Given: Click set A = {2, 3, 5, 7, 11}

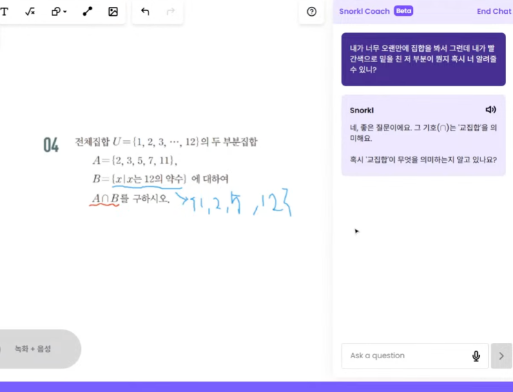Looking at the screenshot, I should pos(135,161).
